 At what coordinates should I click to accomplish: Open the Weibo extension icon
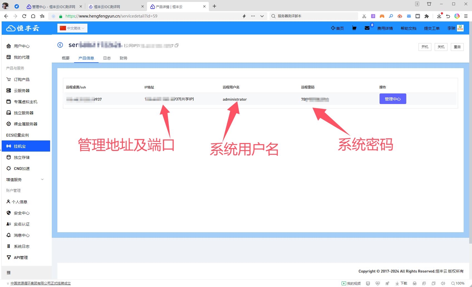tap(400, 16)
